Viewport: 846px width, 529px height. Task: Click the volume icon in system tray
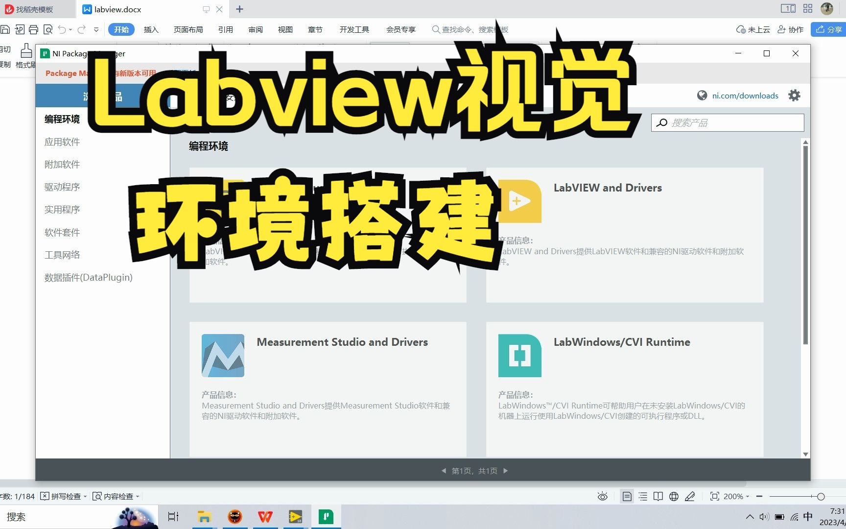point(764,517)
